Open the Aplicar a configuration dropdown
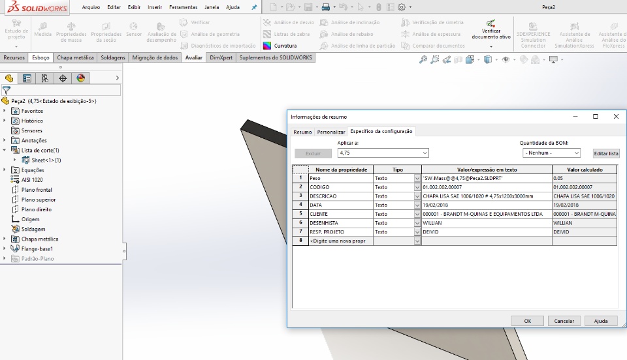Viewport: 627px width, 360px height. 383,153
